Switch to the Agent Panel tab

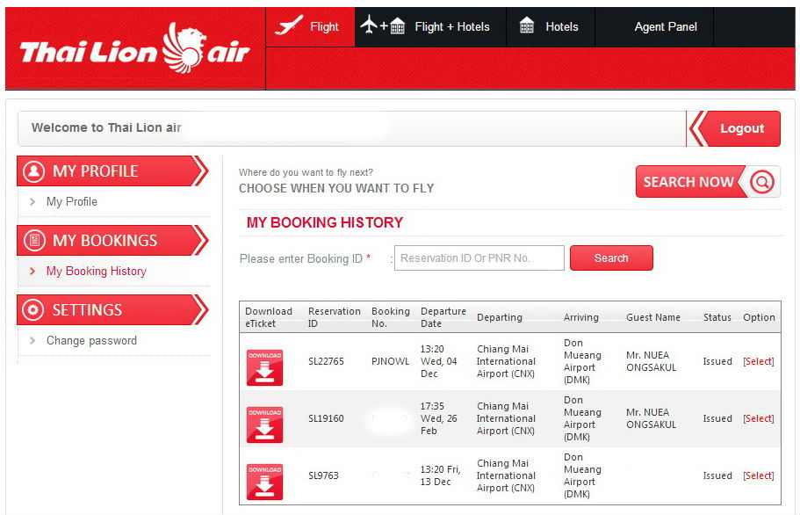666,26
